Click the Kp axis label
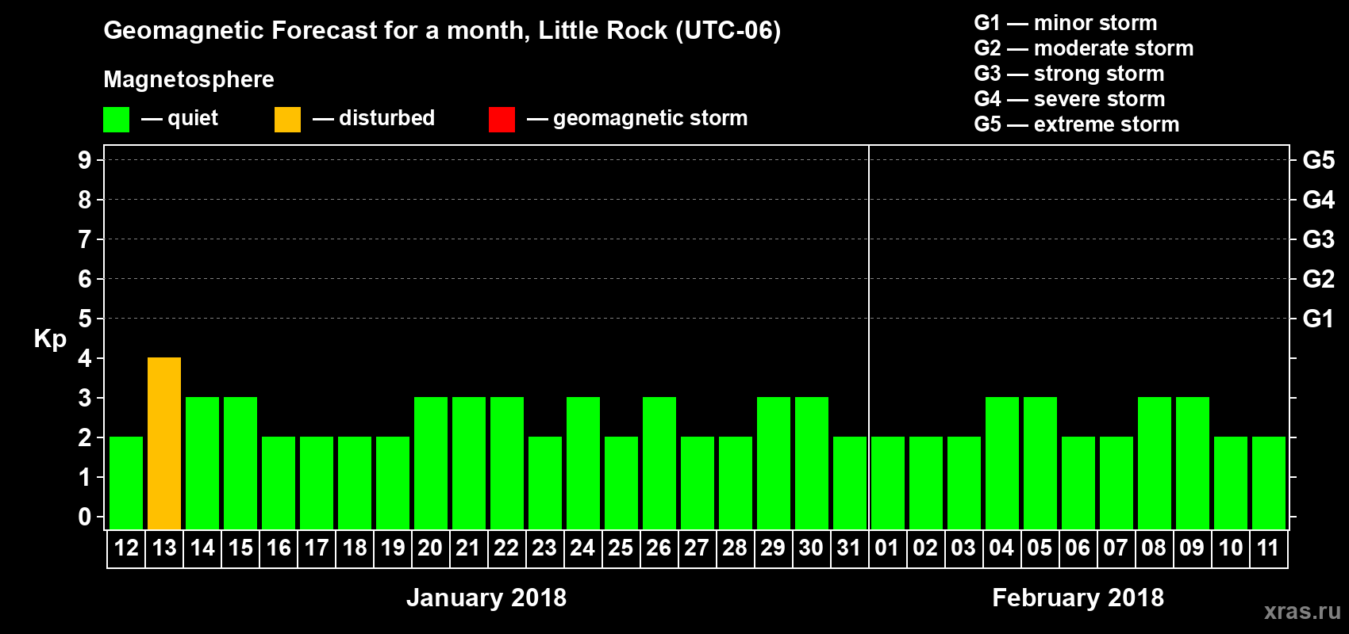1349x634 pixels. tap(50, 339)
